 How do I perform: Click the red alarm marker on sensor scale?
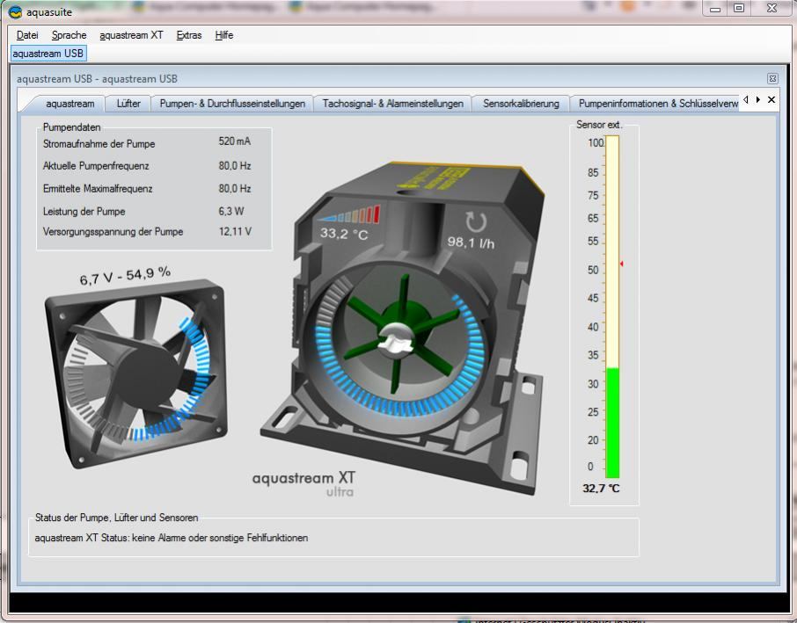coord(622,264)
